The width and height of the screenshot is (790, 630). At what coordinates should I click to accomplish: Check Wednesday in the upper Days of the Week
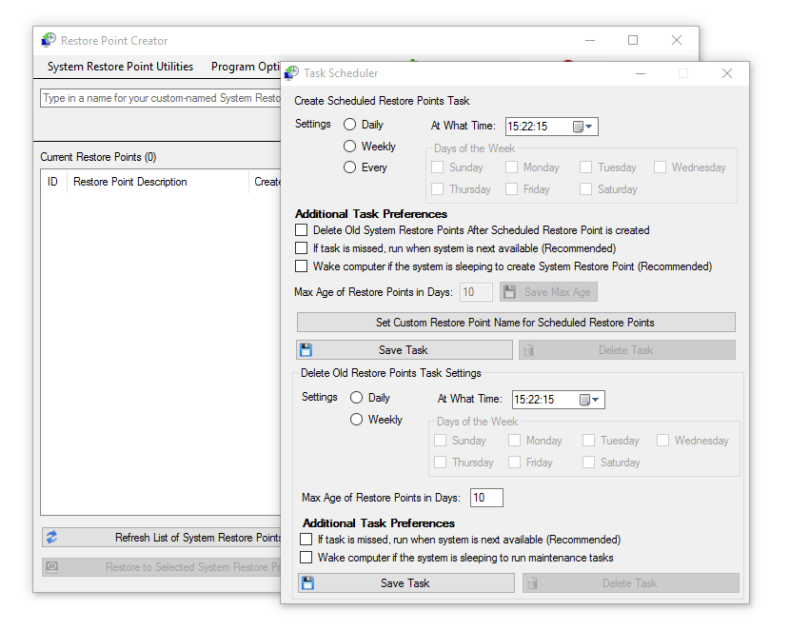(660, 167)
